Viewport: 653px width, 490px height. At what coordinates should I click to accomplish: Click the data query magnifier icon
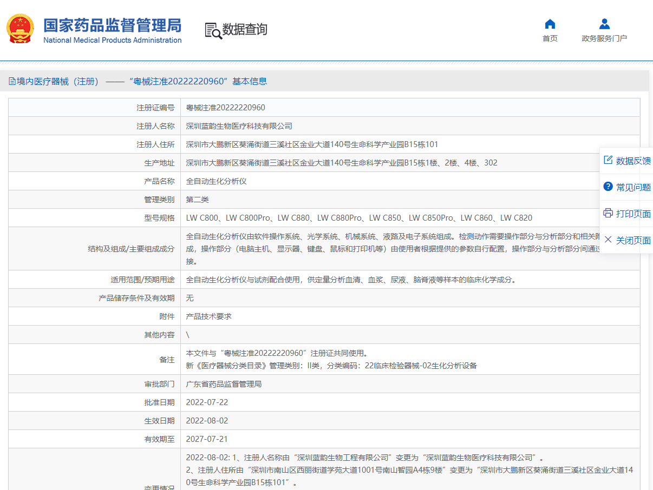point(213,31)
